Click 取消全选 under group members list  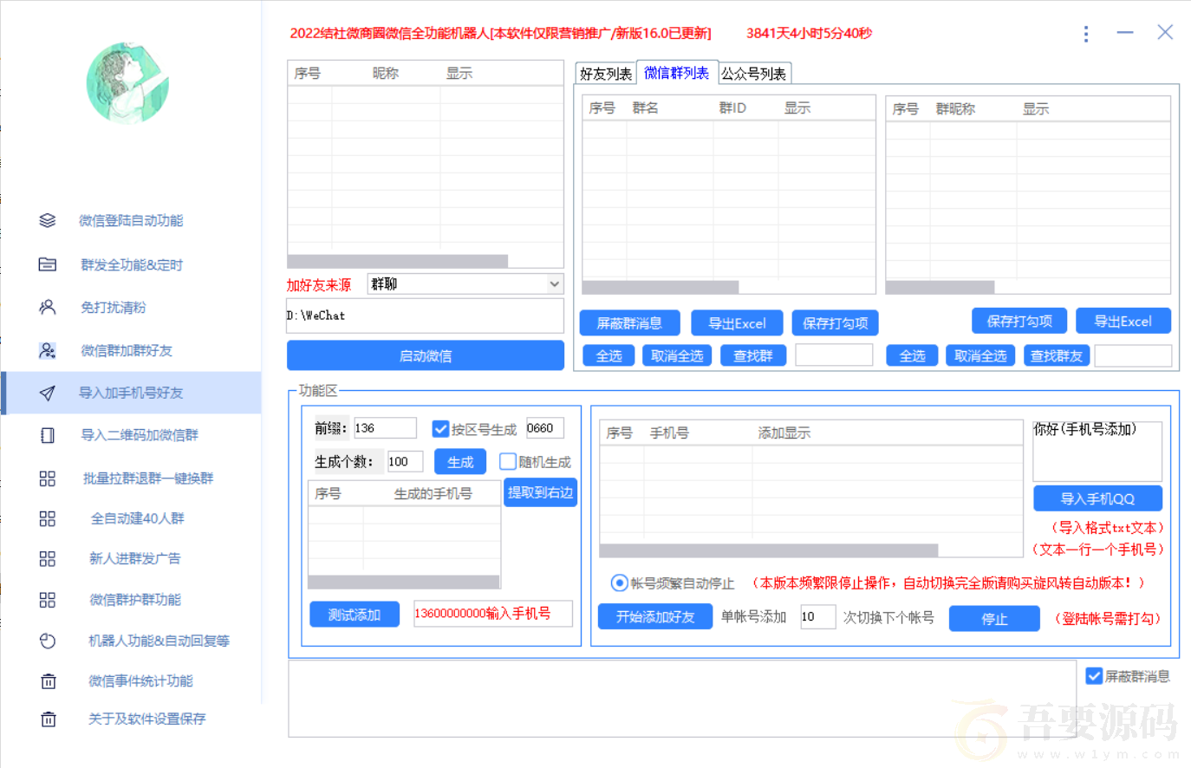coord(980,356)
